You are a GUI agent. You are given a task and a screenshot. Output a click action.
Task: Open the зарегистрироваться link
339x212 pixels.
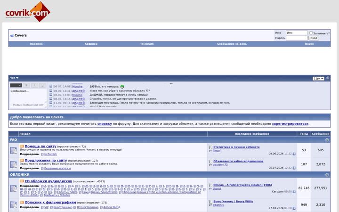[290, 124]
